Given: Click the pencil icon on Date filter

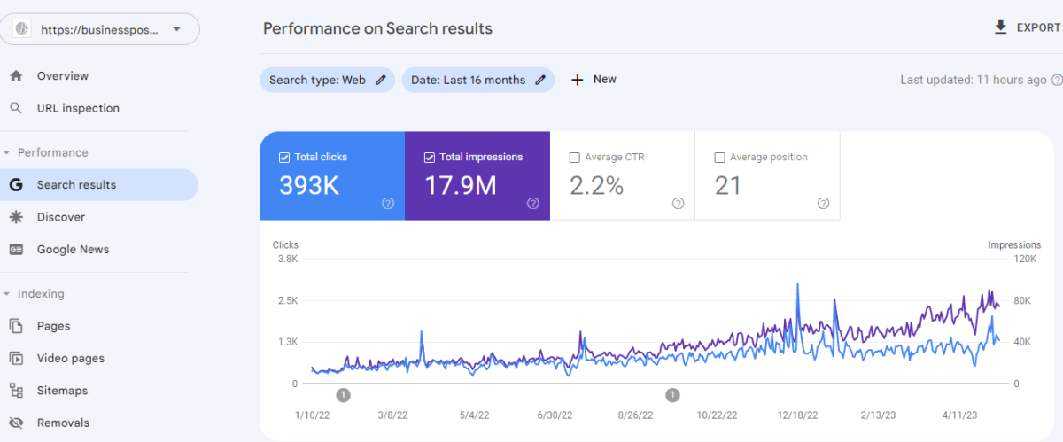Looking at the screenshot, I should coord(540,80).
